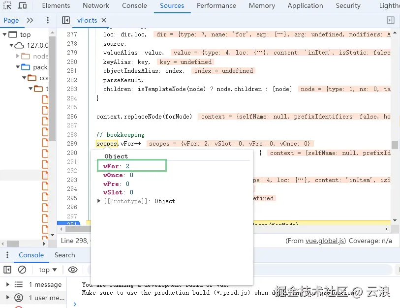Expand the [[Prototype]] Object entry
This screenshot has height=308, width=400.
coord(99,201)
